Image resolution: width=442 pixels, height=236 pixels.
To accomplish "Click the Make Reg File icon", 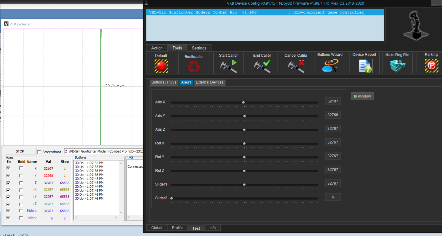I will [x=397, y=66].
